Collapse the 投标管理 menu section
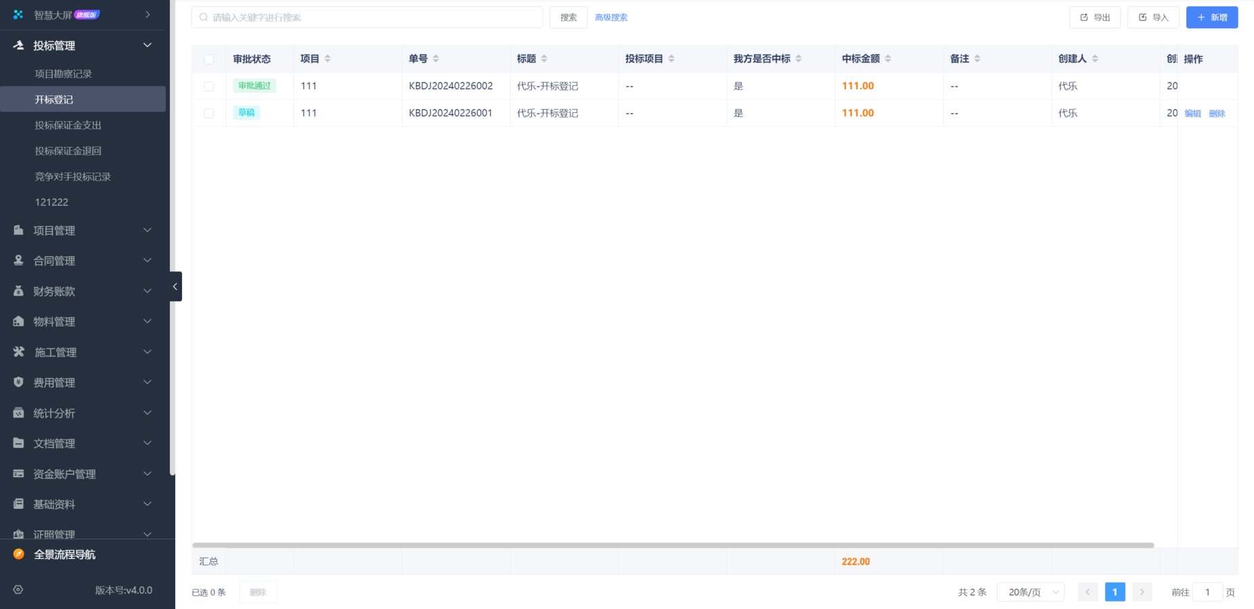The width and height of the screenshot is (1254, 609). [x=147, y=45]
